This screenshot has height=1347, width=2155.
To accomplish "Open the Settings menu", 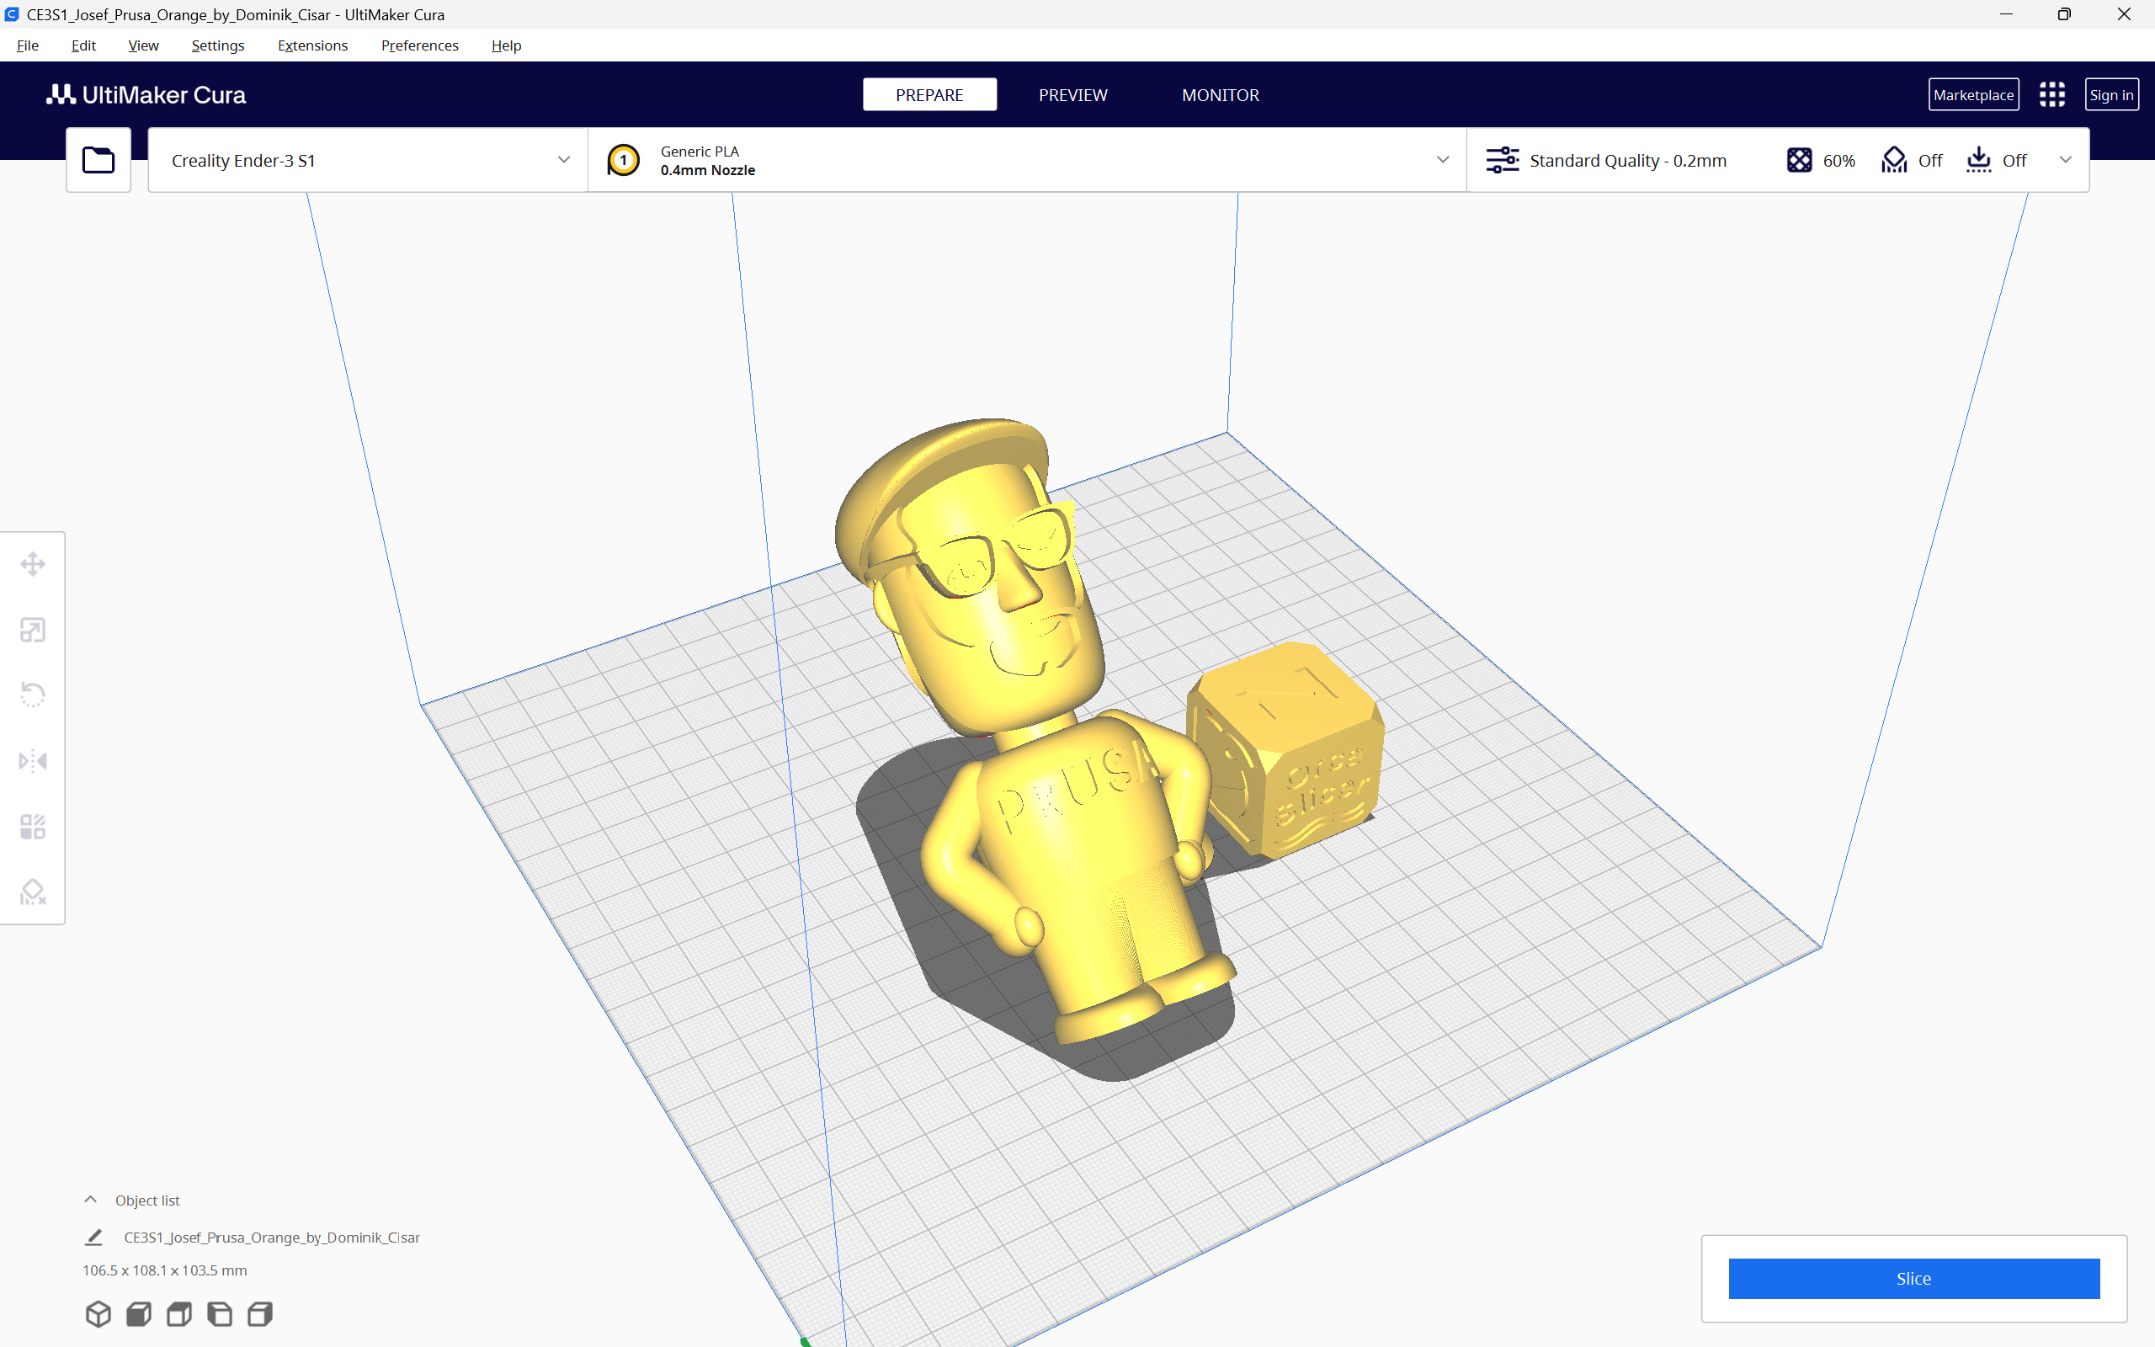I will click(x=218, y=45).
